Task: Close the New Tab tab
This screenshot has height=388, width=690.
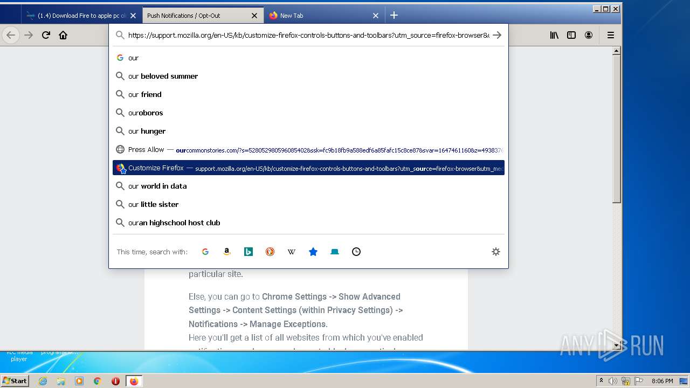Action: (376, 16)
